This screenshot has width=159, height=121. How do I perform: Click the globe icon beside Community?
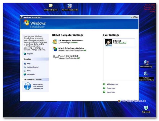[x=25, y=74]
